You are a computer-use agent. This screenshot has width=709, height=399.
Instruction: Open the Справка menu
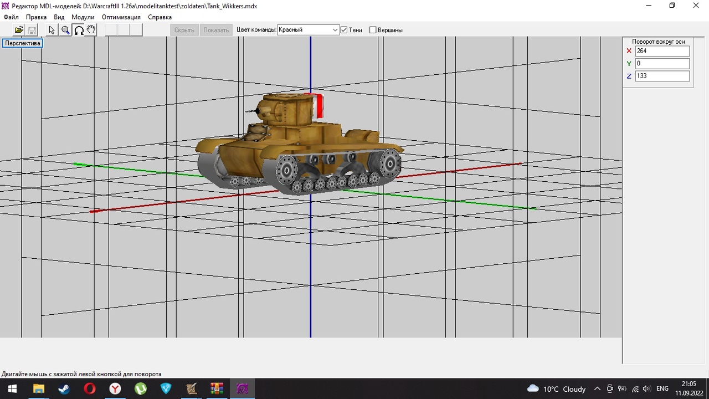click(160, 17)
